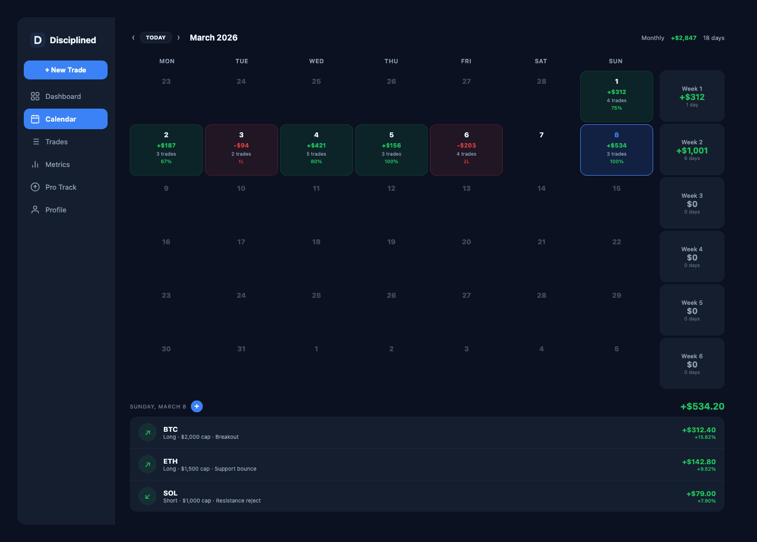Screen dimensions: 757x542
Task: Click the Disciplined logo icon
Action: click(x=37, y=40)
